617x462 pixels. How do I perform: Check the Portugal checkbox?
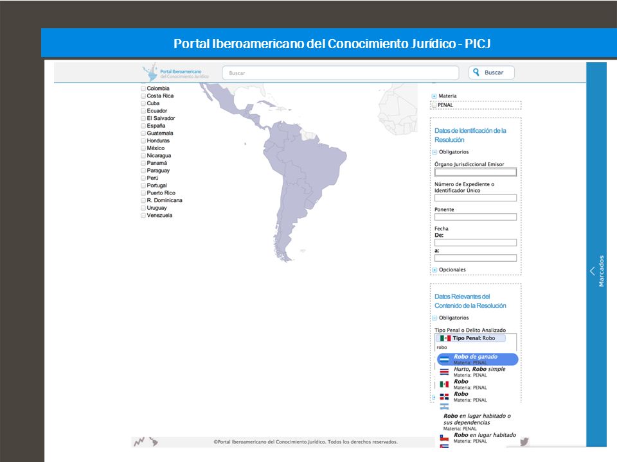click(143, 185)
